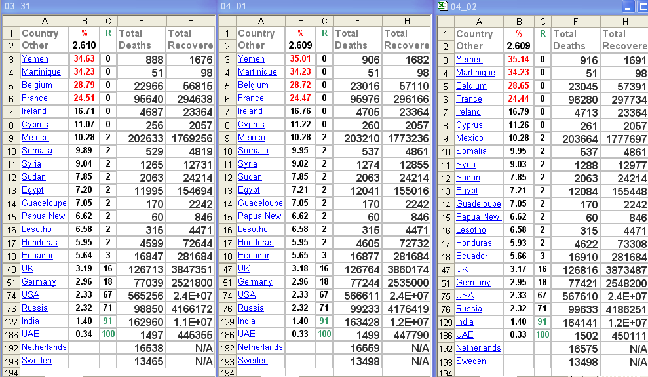
Task: Select column C header in 04_01 window
Action: pos(324,21)
